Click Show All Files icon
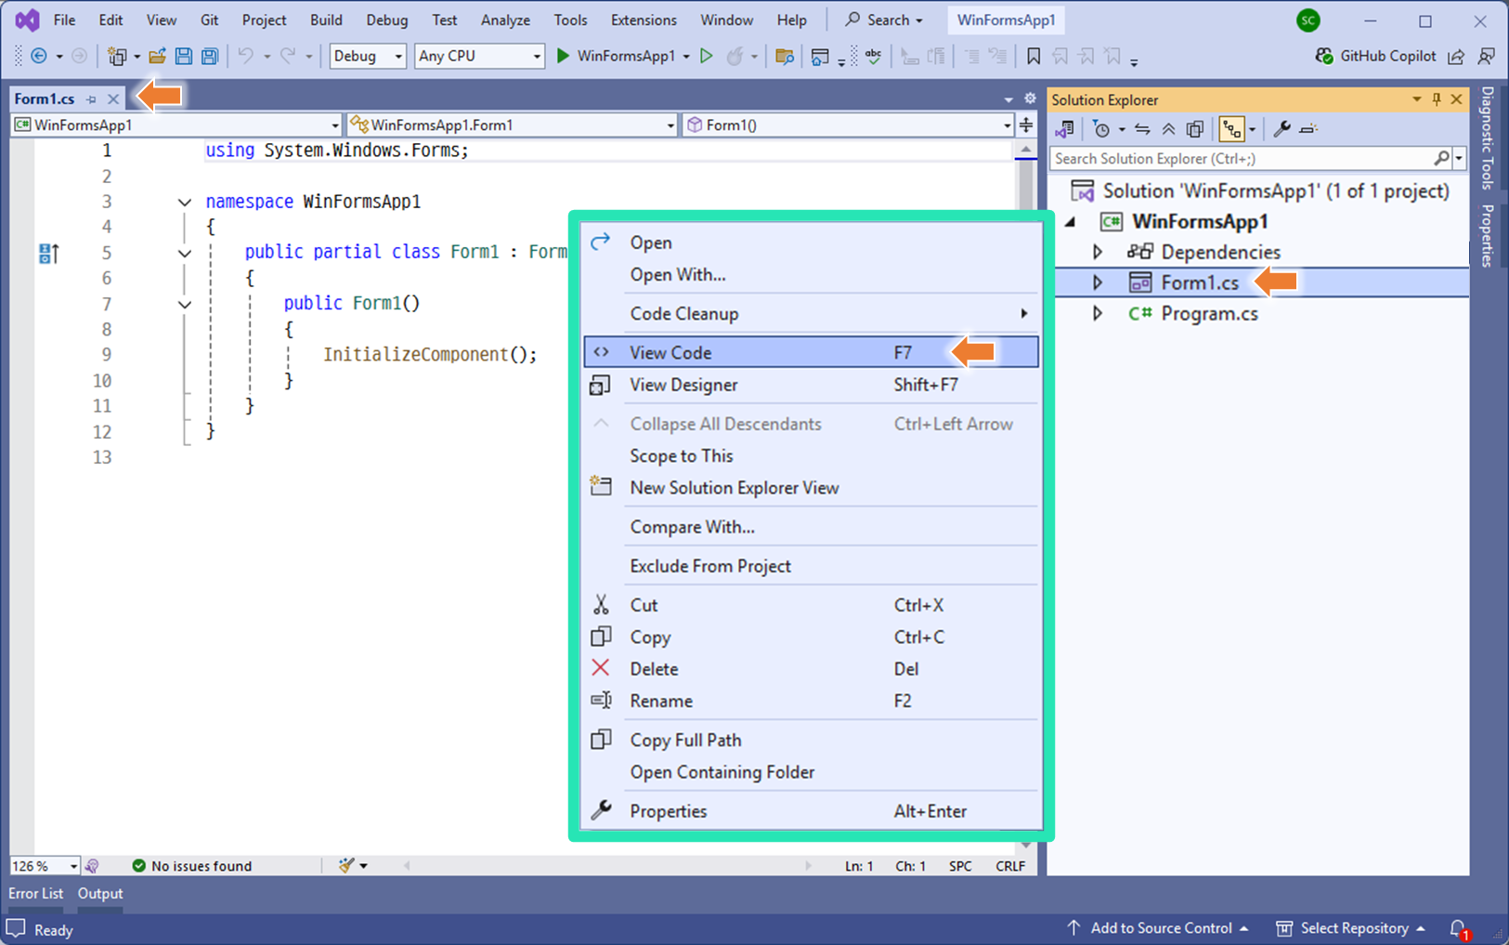1509x945 pixels. pos(1195,129)
